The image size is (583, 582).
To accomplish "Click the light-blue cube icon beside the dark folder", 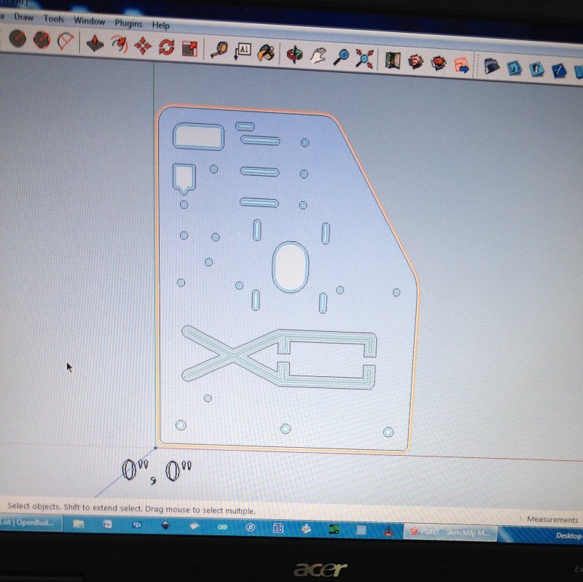I will 514,68.
